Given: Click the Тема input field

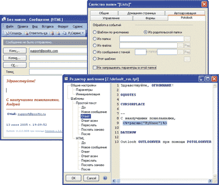Looking at the screenshot, I should coord(58,72).
